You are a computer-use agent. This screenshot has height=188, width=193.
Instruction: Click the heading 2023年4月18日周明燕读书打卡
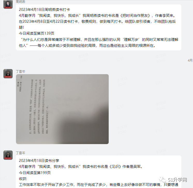(x=44, y=10)
